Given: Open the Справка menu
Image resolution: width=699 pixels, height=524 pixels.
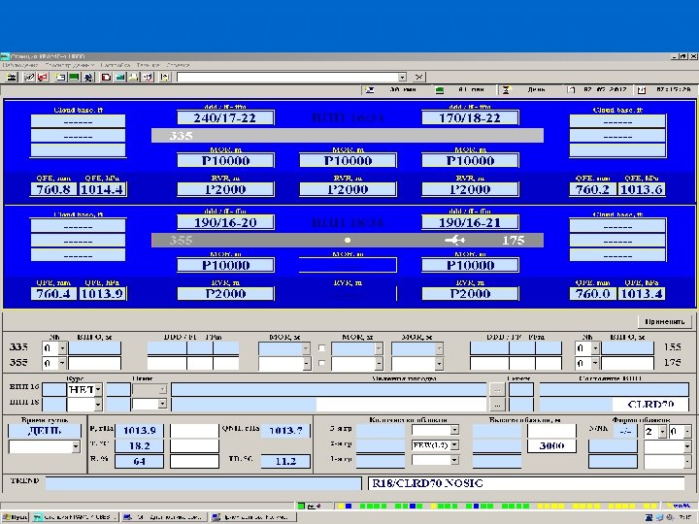Looking at the screenshot, I should (178, 65).
